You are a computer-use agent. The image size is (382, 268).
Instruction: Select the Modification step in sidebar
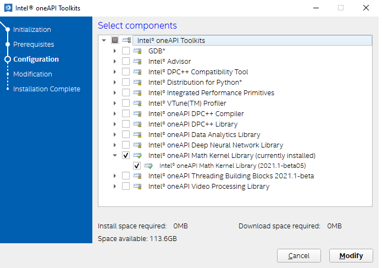(x=32, y=74)
